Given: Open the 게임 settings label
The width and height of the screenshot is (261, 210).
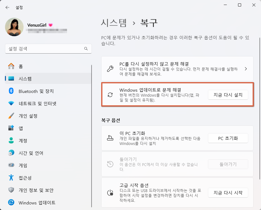Looking at the screenshot, I should coord(23,165).
